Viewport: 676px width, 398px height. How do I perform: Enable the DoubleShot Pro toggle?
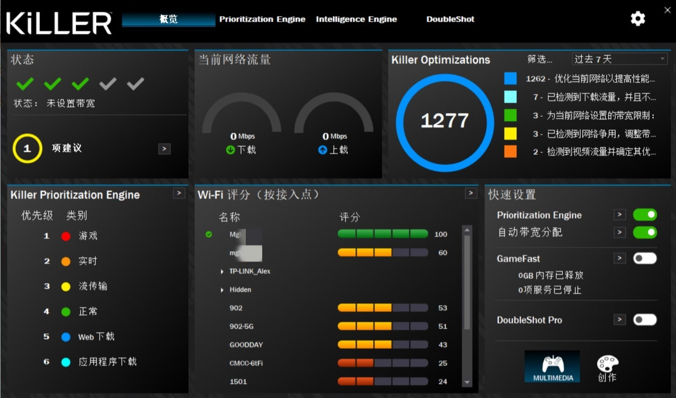(645, 320)
